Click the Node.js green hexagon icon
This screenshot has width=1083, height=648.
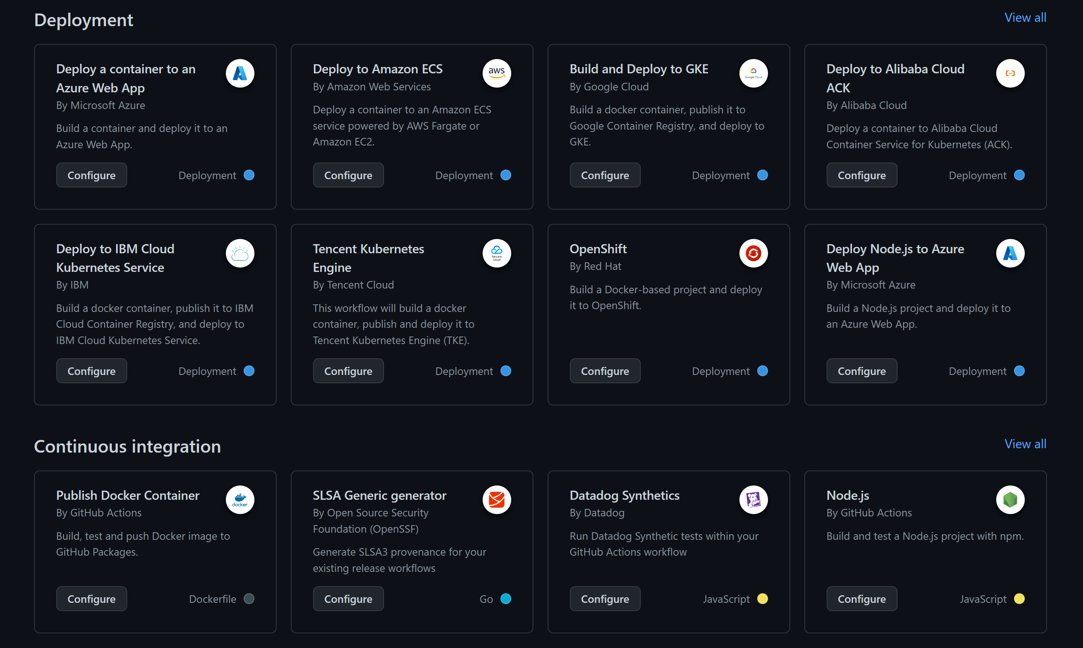pyautogui.click(x=1010, y=499)
